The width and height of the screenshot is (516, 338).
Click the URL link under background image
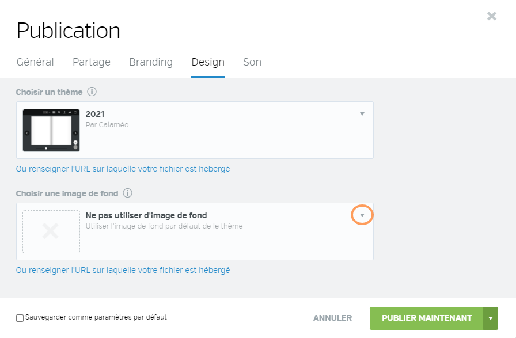pos(123,270)
